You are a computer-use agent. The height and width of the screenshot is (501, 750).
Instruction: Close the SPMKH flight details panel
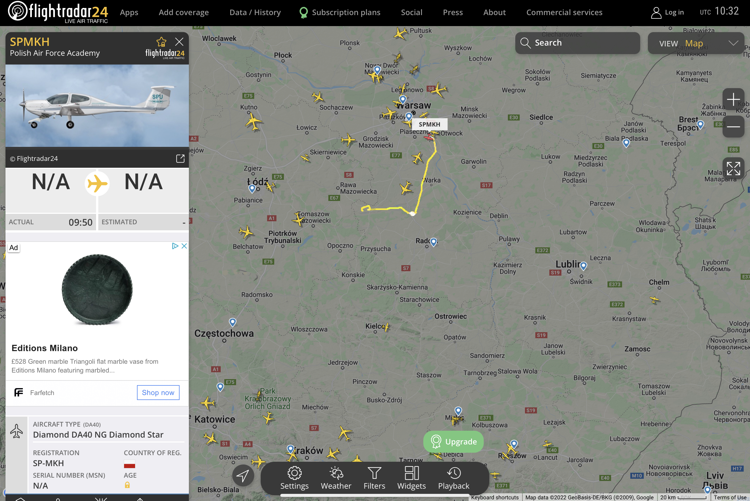[x=179, y=42]
